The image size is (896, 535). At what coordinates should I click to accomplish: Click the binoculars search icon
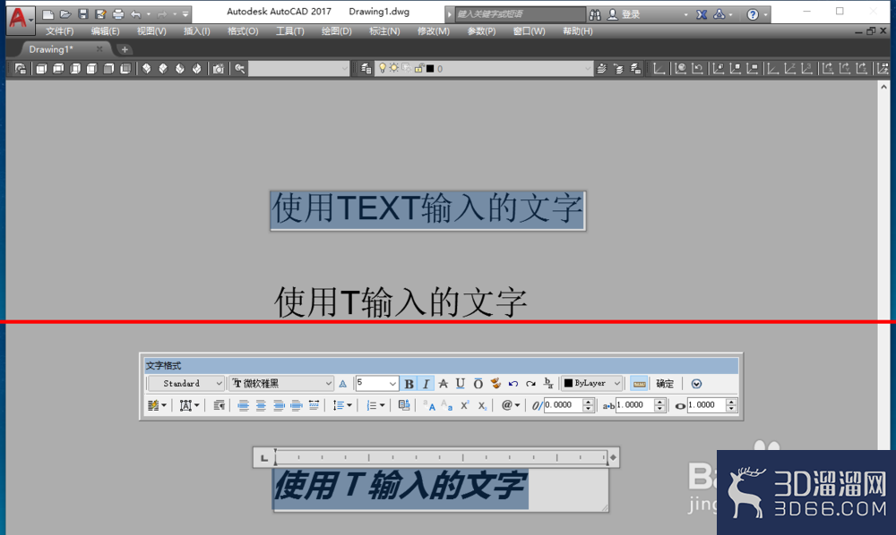[x=595, y=15]
